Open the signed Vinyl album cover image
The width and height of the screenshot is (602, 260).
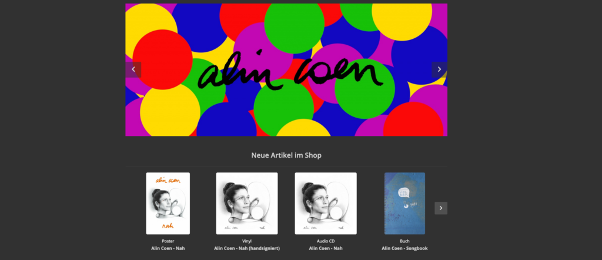247,203
